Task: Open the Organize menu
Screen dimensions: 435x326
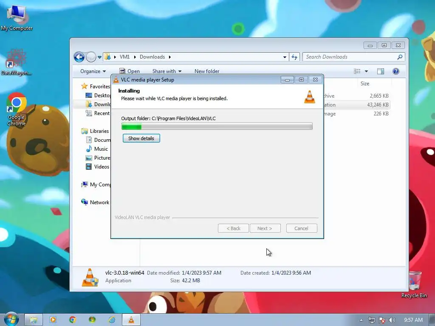Action: [93, 71]
